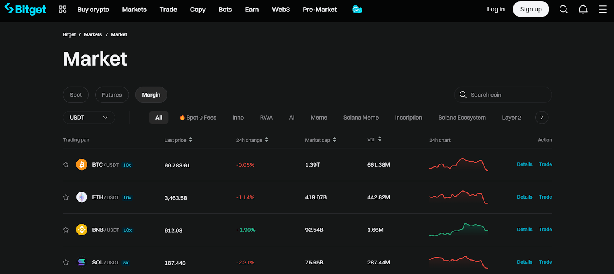This screenshot has width=614, height=274.
Task: Click the BNB 10x leverage badge
Action: click(x=128, y=230)
